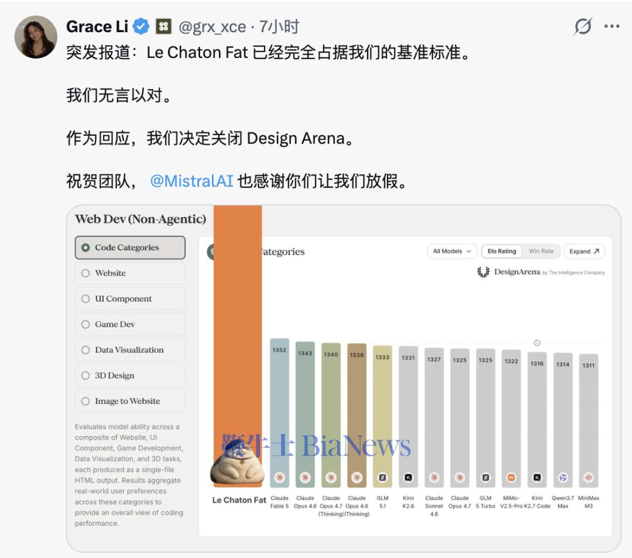Click the green affiliation badge icon
The width and height of the screenshot is (632, 558).
pyautogui.click(x=163, y=26)
